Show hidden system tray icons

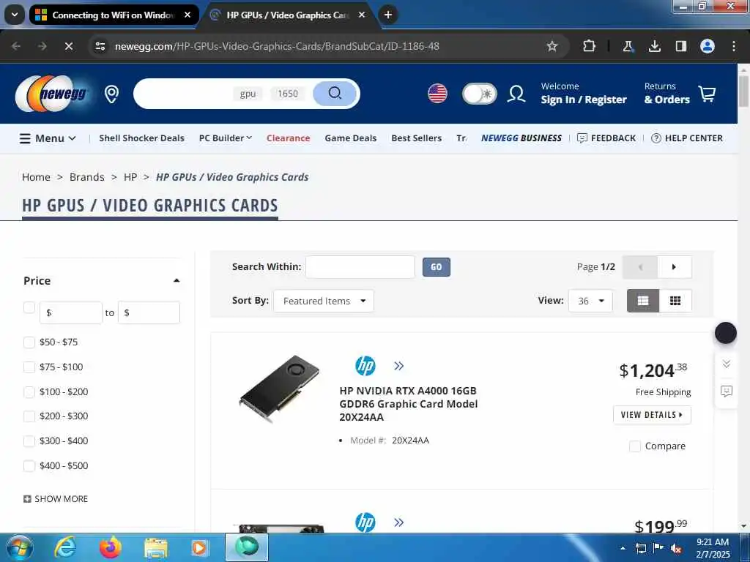pos(623,548)
